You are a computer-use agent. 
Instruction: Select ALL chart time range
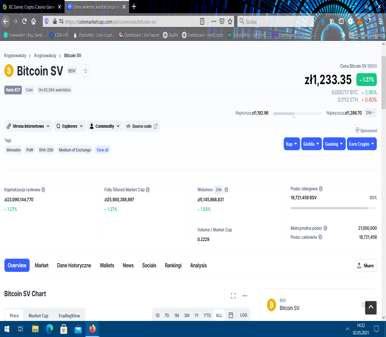point(219,315)
